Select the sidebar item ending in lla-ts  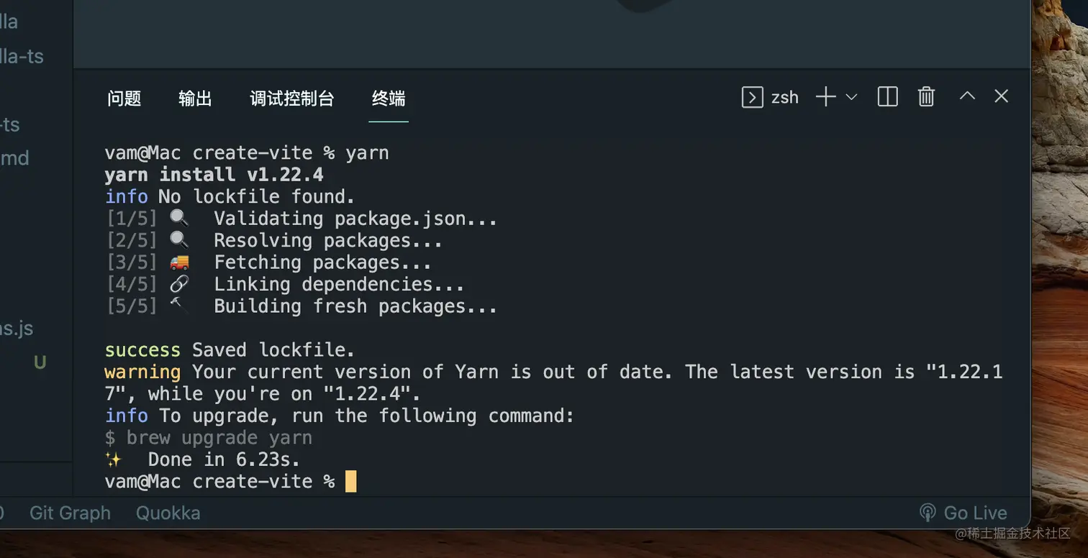tap(22, 56)
